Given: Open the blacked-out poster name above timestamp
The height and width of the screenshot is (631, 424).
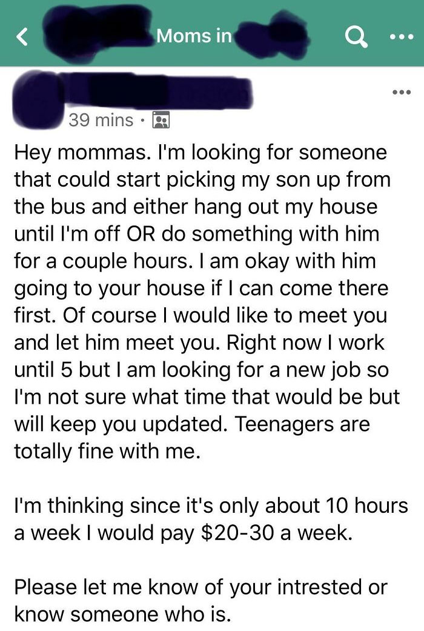Looking at the screenshot, I should (159, 92).
